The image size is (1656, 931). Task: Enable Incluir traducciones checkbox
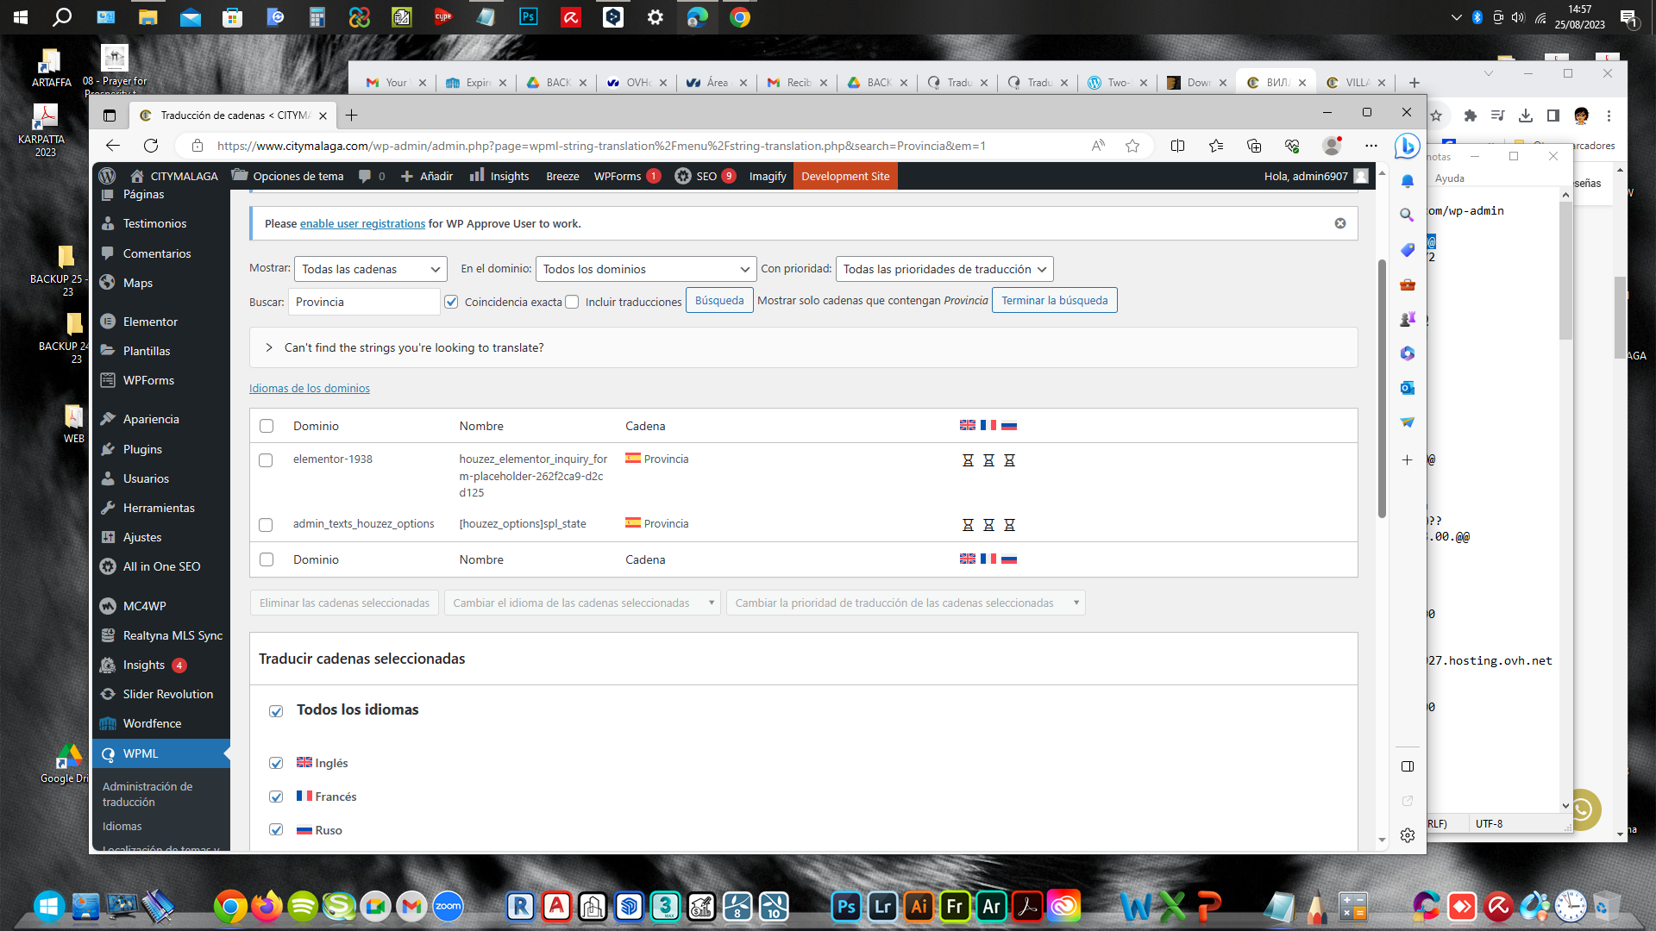click(x=572, y=302)
